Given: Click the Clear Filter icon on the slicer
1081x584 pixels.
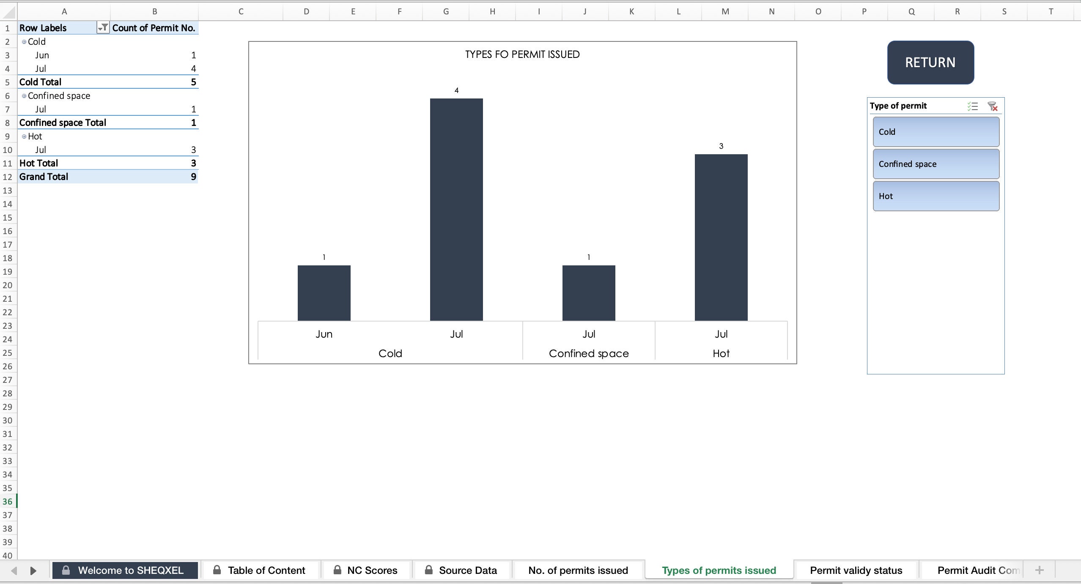Looking at the screenshot, I should (993, 106).
